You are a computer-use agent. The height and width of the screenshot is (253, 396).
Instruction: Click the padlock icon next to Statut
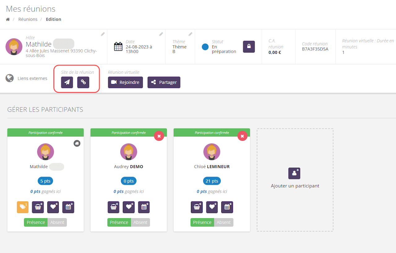[x=249, y=47]
